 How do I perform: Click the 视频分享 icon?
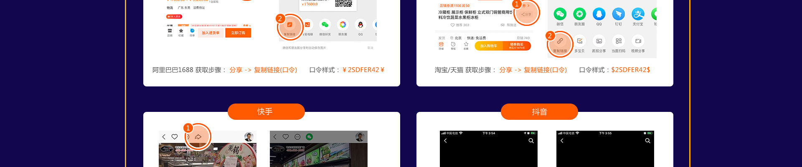tap(638, 41)
